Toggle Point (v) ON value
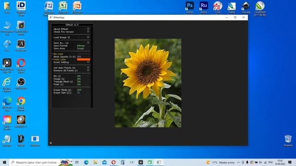Screen dimensions: 296x166 click(79, 84)
